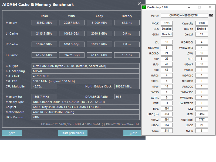Click the tSTAG value 218
This screenshot has height=162, width=216.
[x=167, y=131]
